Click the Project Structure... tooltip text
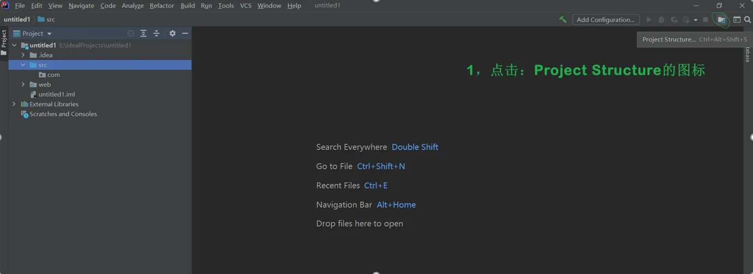 [x=669, y=39]
